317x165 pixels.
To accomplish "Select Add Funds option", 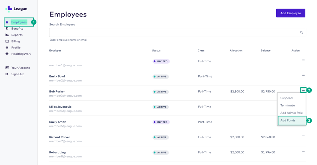I will (x=292, y=120).
